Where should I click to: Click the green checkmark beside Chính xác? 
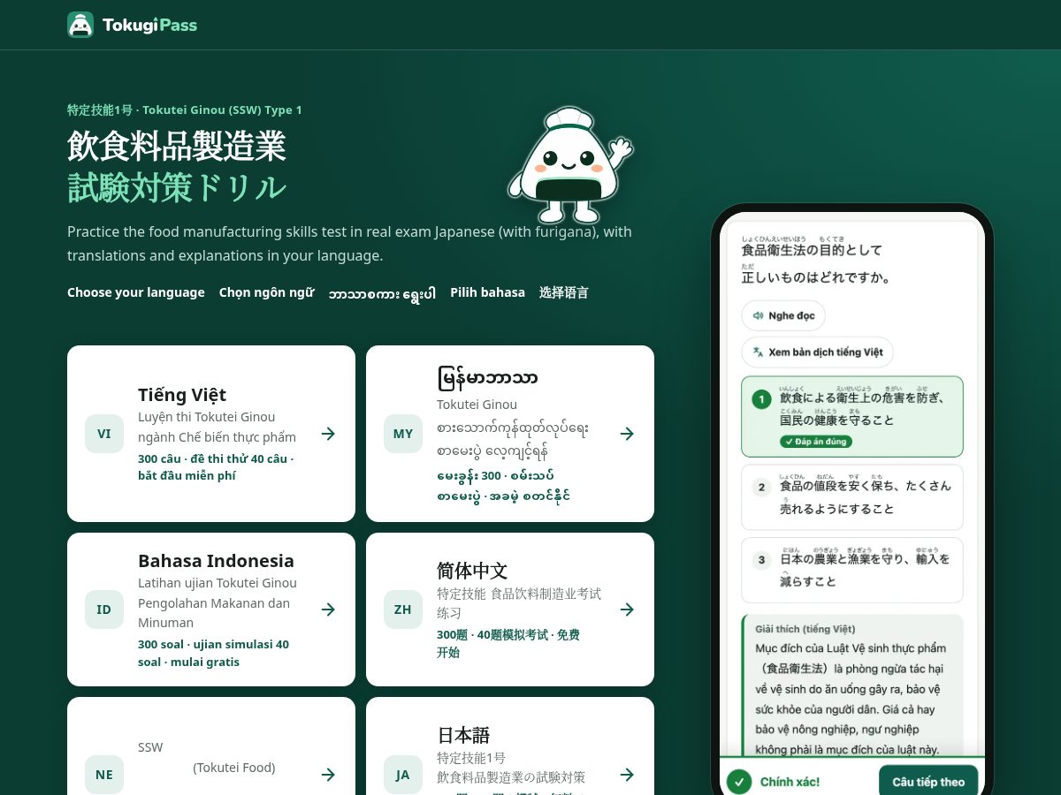738,782
